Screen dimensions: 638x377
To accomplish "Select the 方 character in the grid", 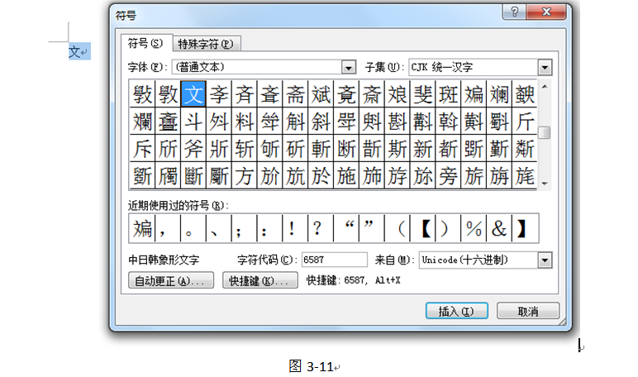I will tap(244, 176).
